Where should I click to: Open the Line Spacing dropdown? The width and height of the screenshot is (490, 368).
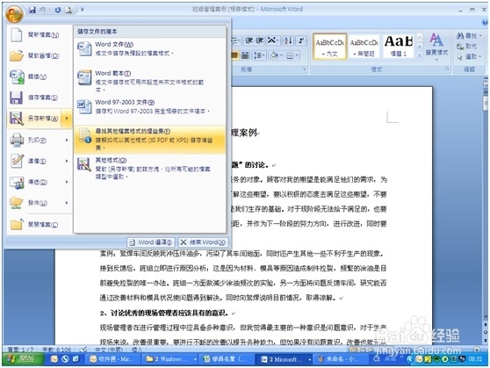(259, 55)
